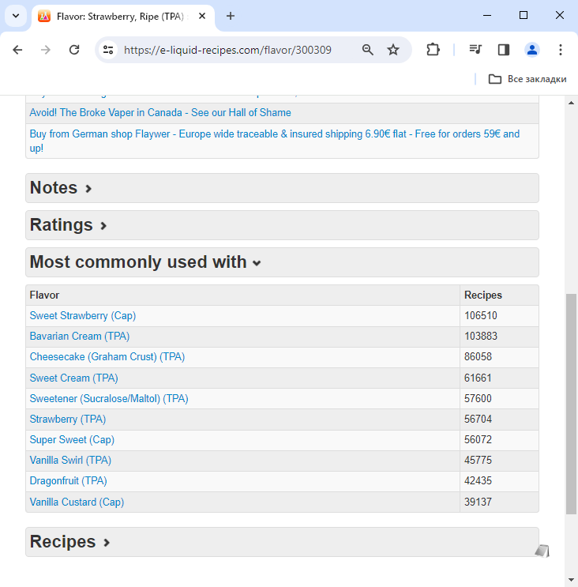Viewport: 578px width, 587px height.
Task: Open the zoom magnifier in address bar
Action: (367, 50)
